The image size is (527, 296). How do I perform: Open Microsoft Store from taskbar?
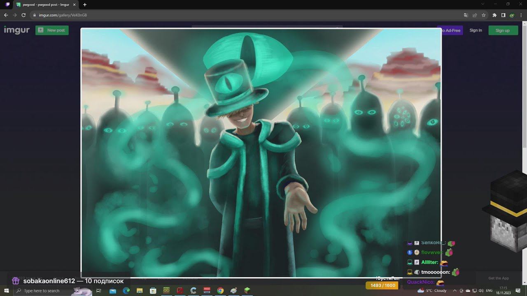point(153,291)
